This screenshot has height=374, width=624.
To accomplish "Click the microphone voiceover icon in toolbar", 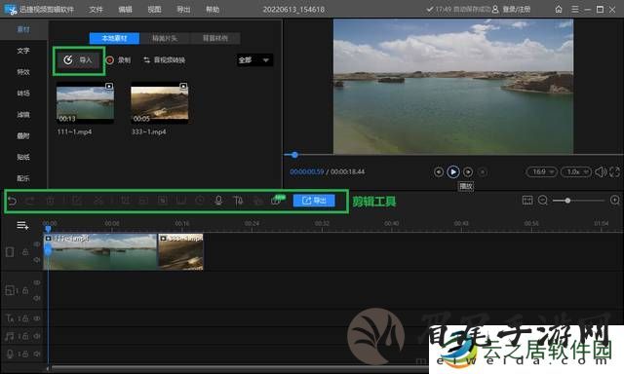I will point(218,201).
